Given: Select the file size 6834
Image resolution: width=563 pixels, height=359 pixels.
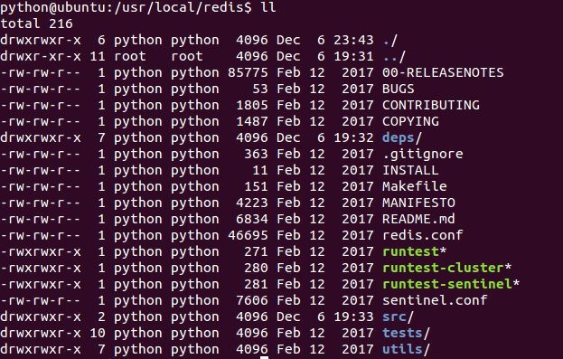Looking at the screenshot, I should pyautogui.click(x=252, y=219).
